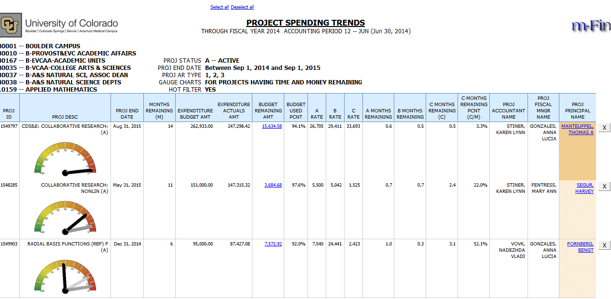Remove project 1549903 row with X button
This screenshot has height=299, width=611.
pyautogui.click(x=604, y=245)
